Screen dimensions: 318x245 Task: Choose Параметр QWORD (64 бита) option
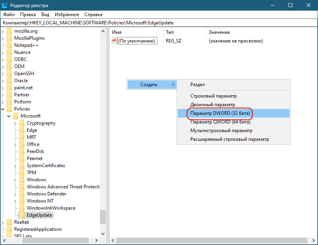coord(233,122)
